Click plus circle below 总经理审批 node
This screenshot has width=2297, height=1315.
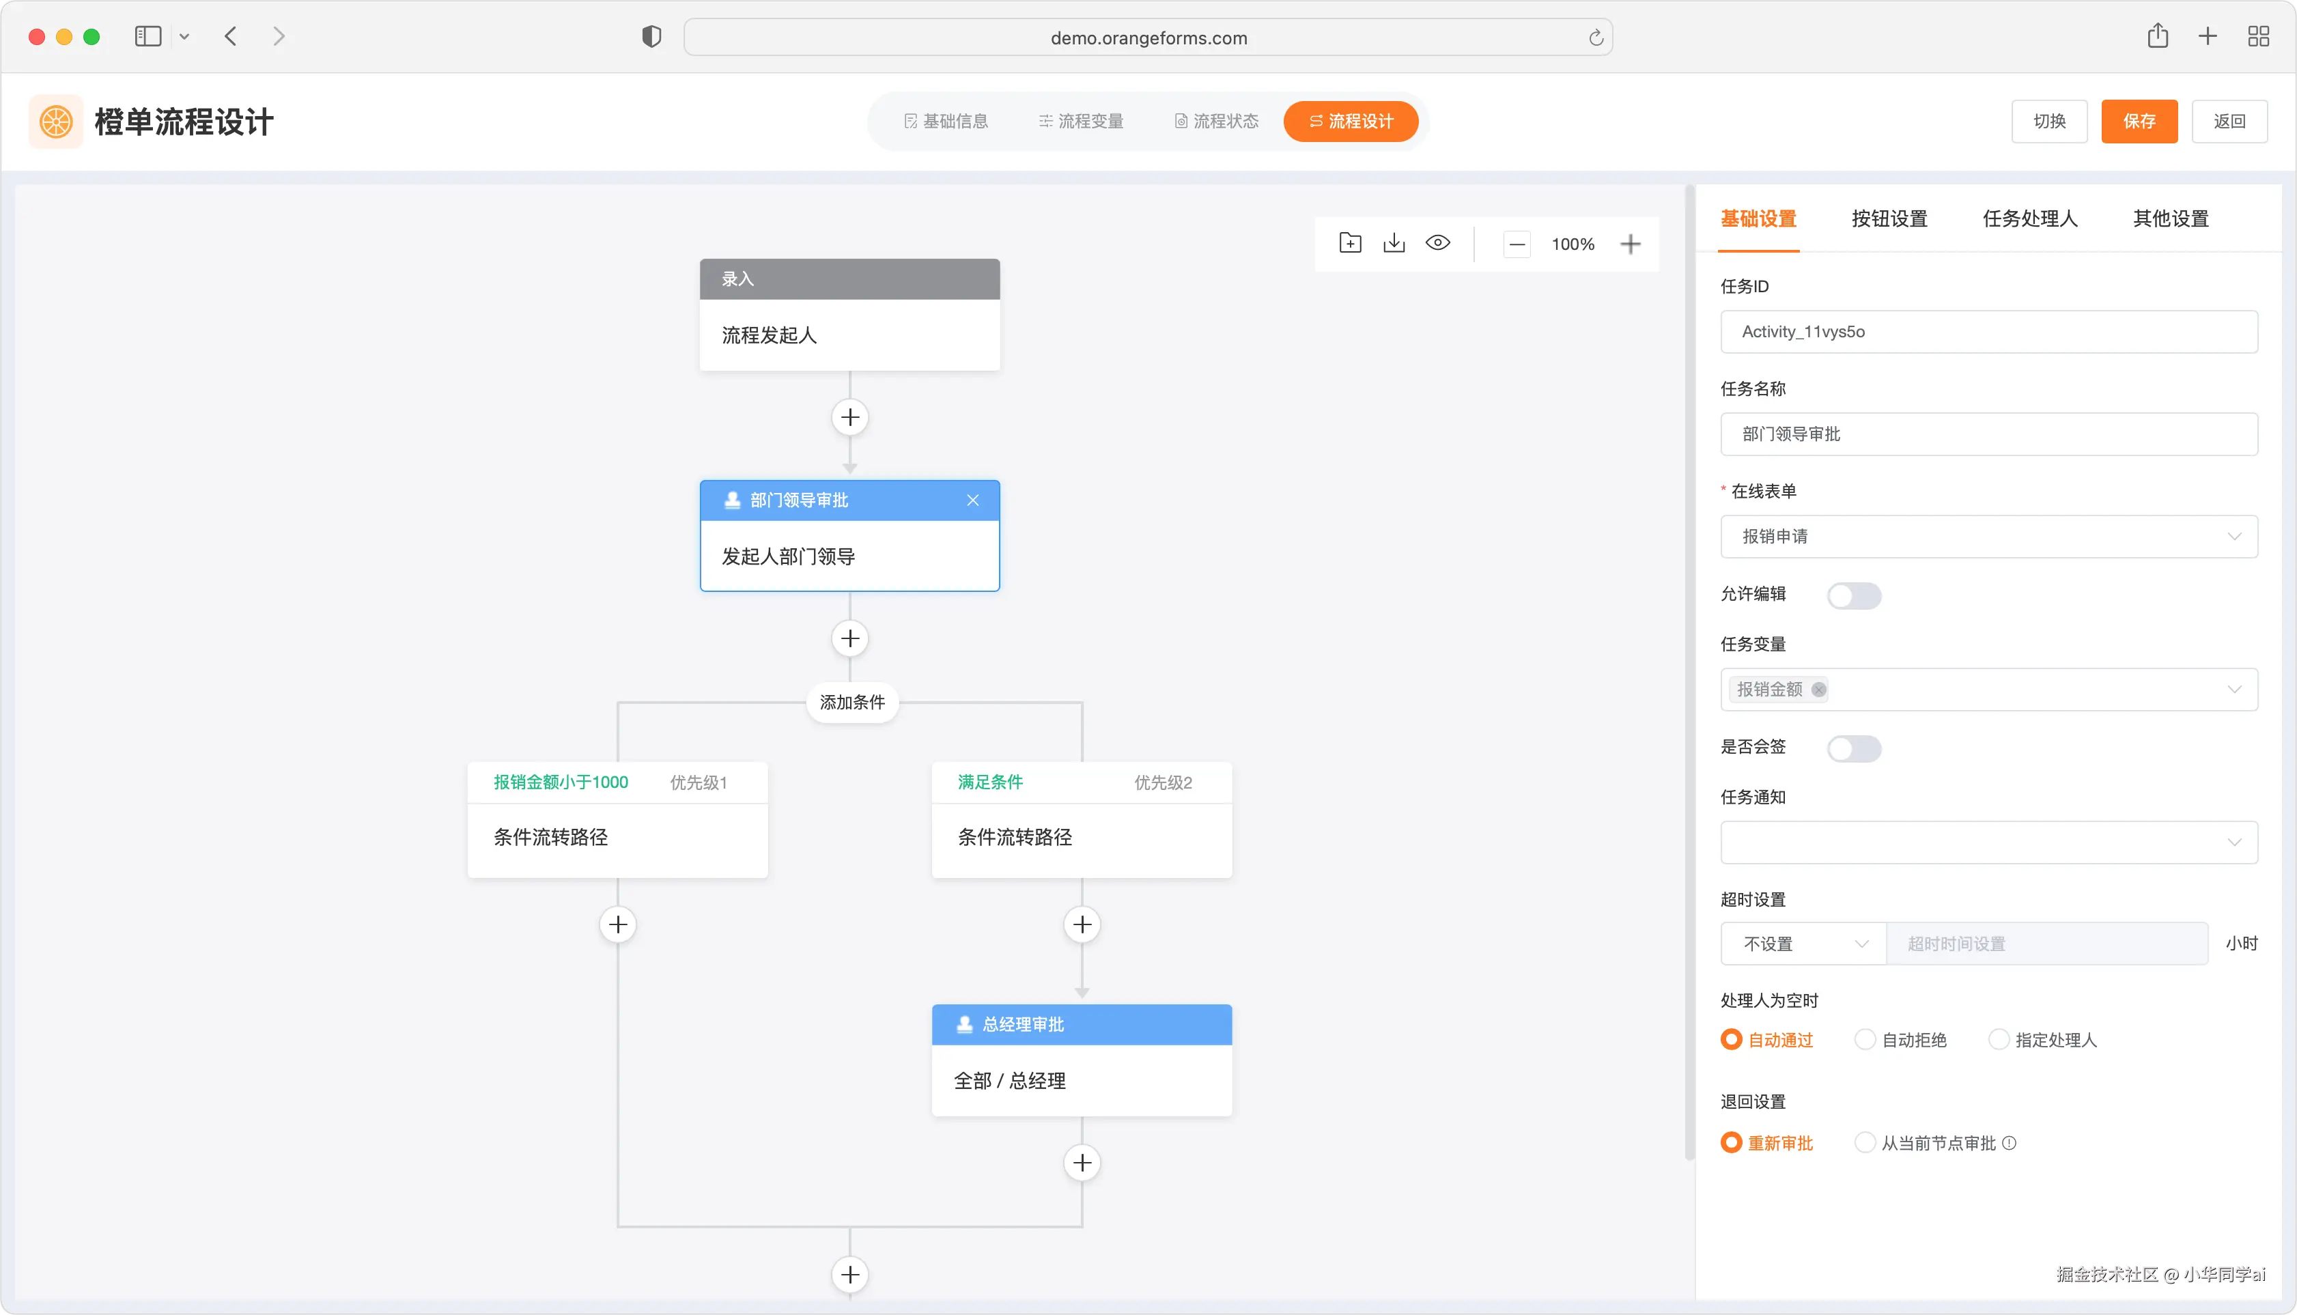click(1081, 1162)
